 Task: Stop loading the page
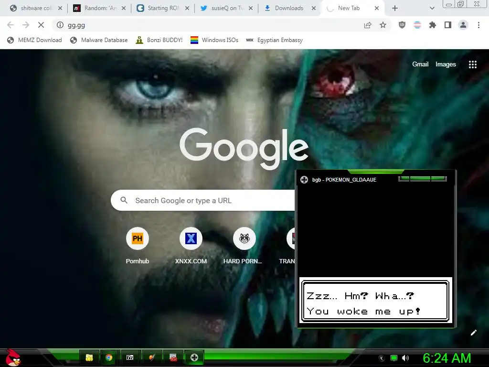[x=41, y=25]
